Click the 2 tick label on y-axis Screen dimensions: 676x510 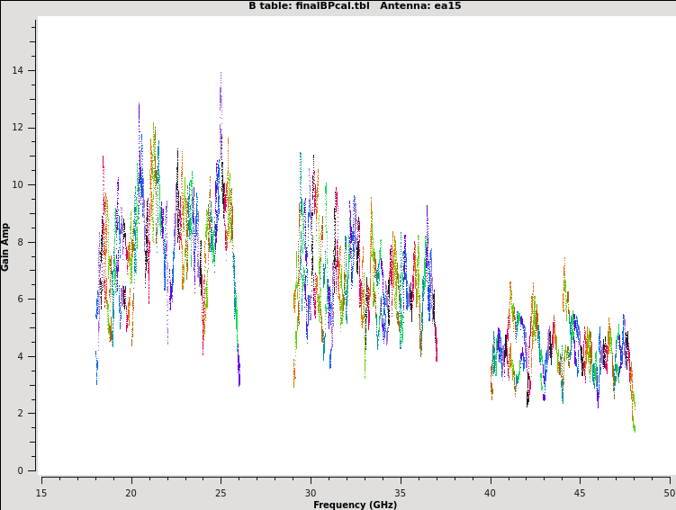coord(21,414)
